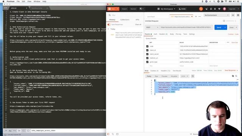242x136 pixels.
Task: Uncheck the client_secret parameter checkbox
Action: [147, 54]
